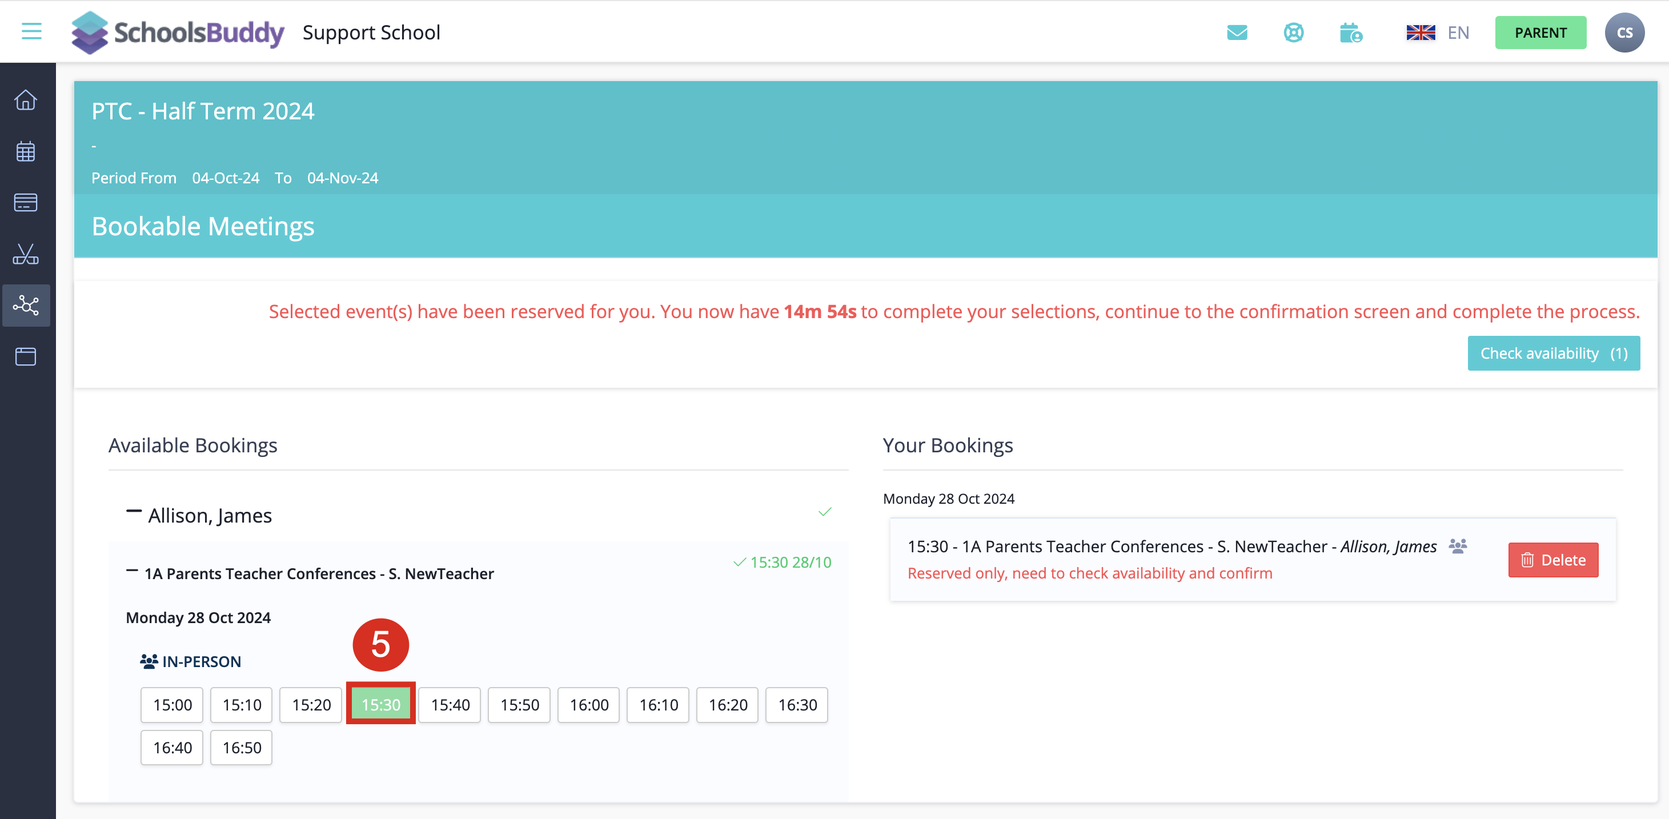The height and width of the screenshot is (819, 1669).
Task: Open the lifebuoy support icon
Action: (x=1293, y=33)
